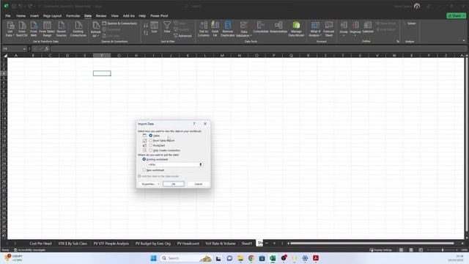Click the Windows Start button
This screenshot has height=264, width=469.
tap(153, 258)
